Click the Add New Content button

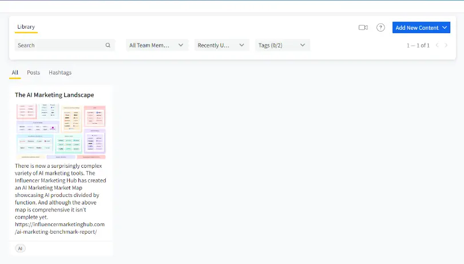tap(417, 27)
